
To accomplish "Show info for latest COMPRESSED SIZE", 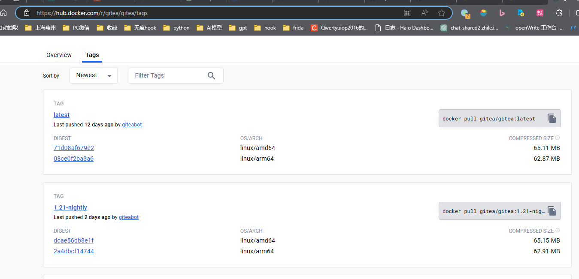I will point(558,138).
